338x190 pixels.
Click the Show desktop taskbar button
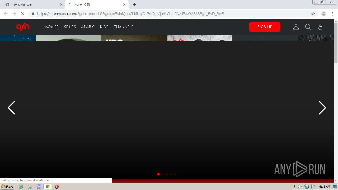[x=335, y=187]
